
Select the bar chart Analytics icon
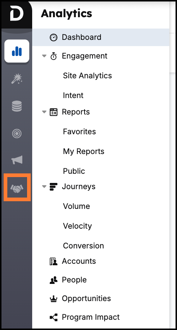[x=17, y=51]
